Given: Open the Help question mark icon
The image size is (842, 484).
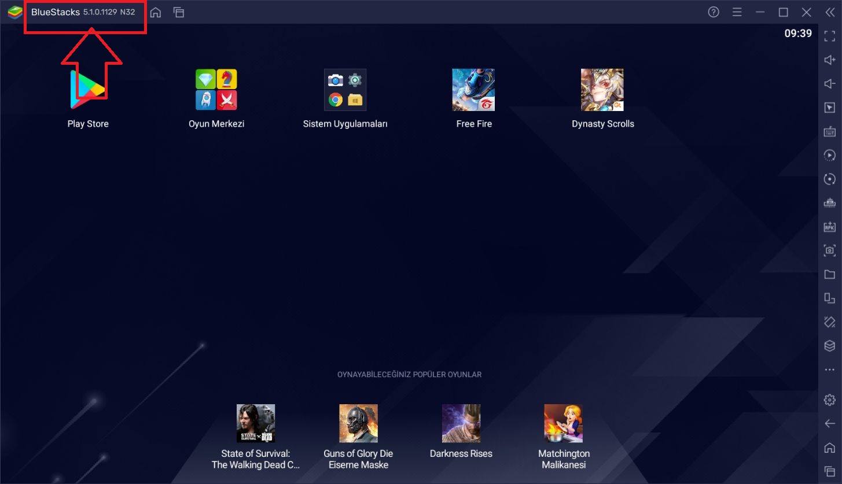Looking at the screenshot, I should 714,12.
